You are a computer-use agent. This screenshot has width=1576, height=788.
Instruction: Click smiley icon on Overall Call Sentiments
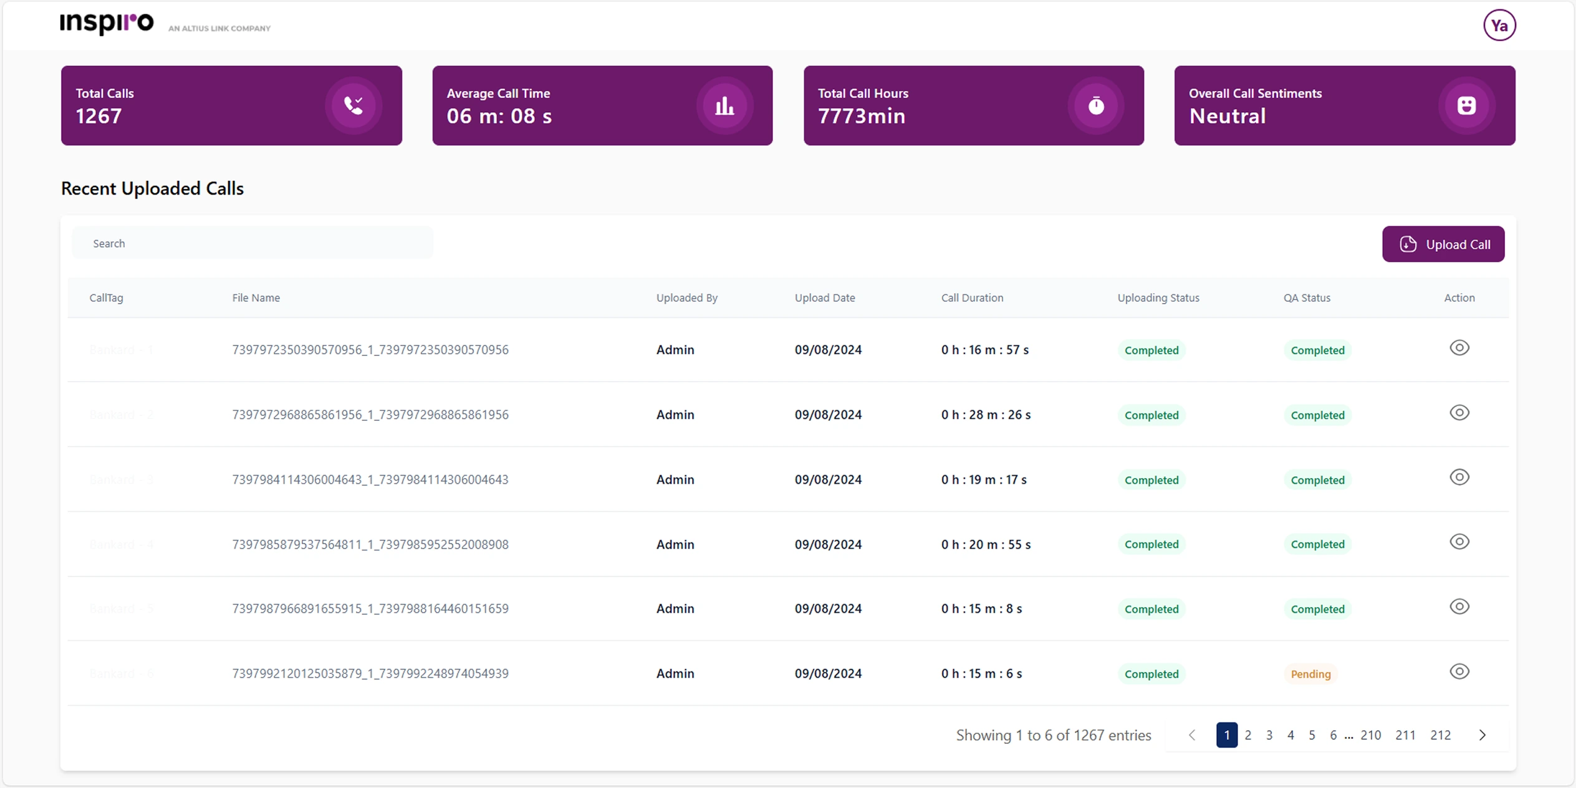coord(1466,105)
